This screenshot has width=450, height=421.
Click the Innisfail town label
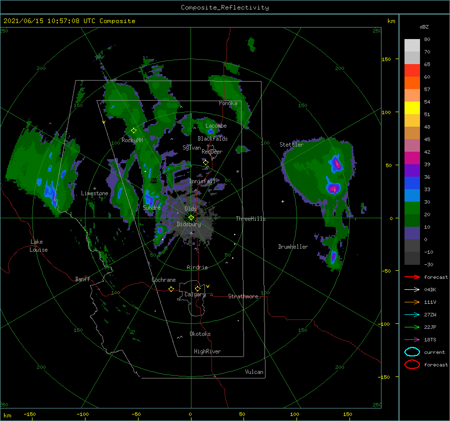(202, 181)
